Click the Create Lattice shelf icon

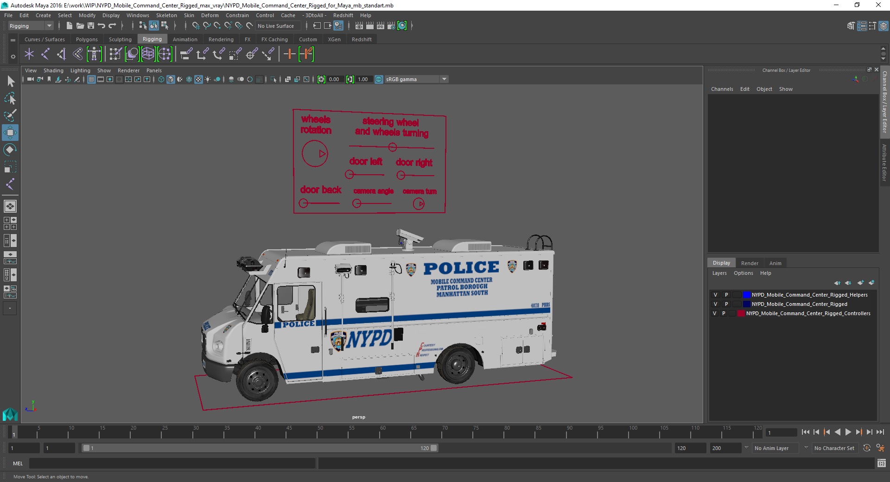(148, 54)
